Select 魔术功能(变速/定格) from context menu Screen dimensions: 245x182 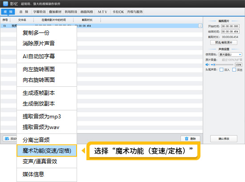click(47, 151)
